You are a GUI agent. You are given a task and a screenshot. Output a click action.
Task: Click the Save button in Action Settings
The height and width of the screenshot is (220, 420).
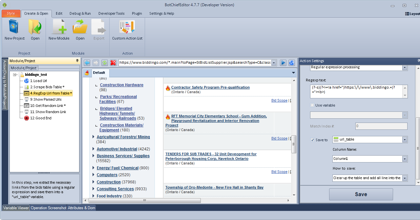pyautogui.click(x=361, y=194)
